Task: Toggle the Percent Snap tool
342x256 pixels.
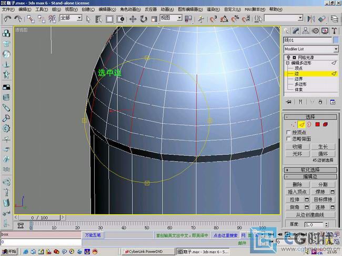Action: [235, 19]
